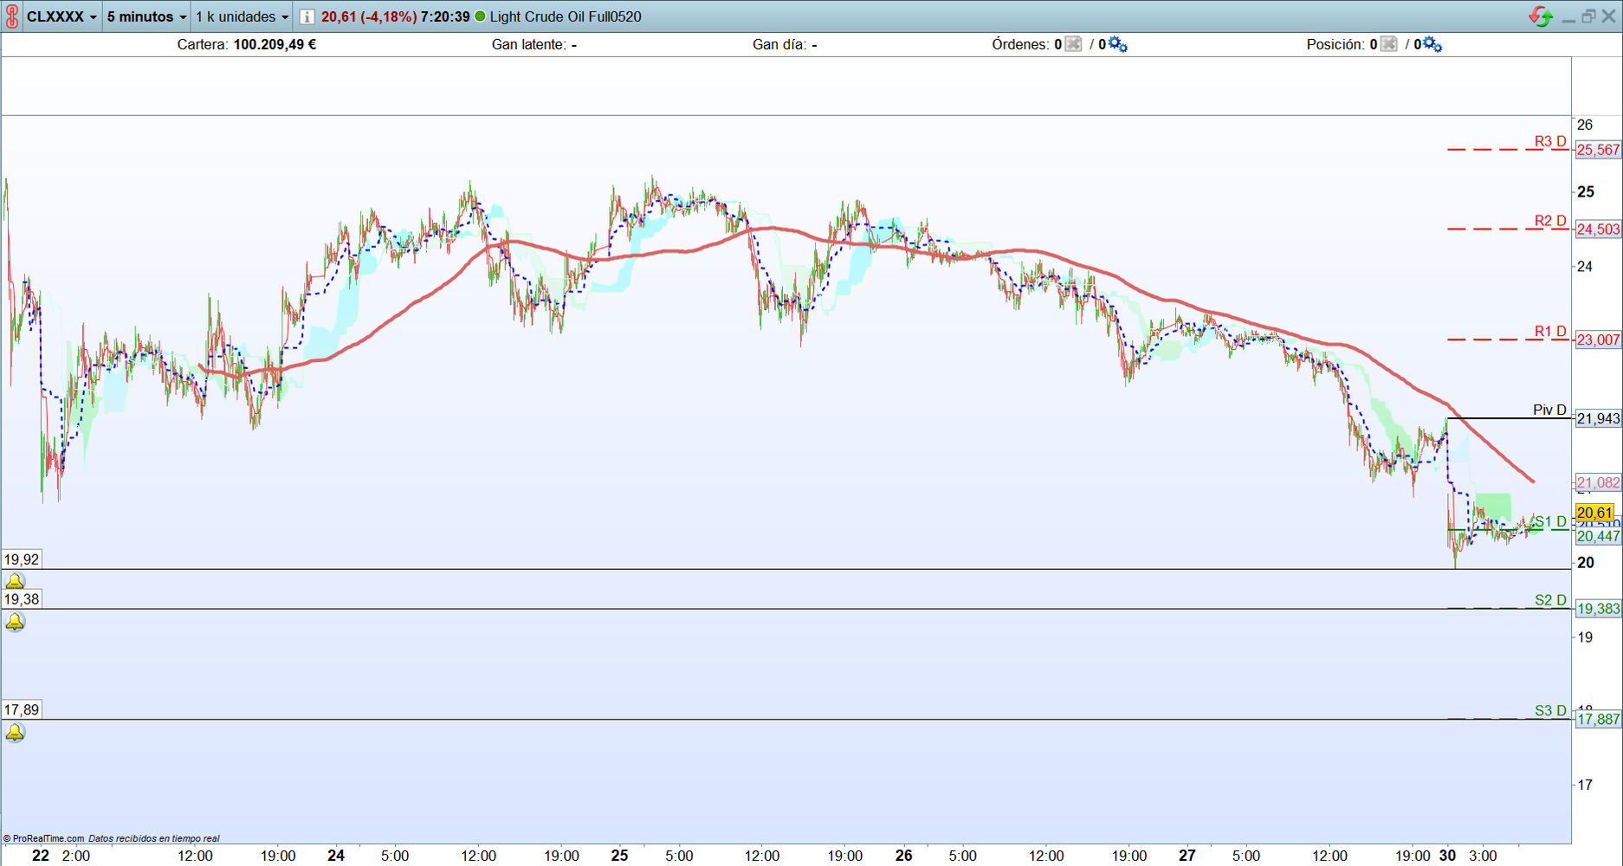
Task: Click date 24 on the time axis
Action: [336, 856]
